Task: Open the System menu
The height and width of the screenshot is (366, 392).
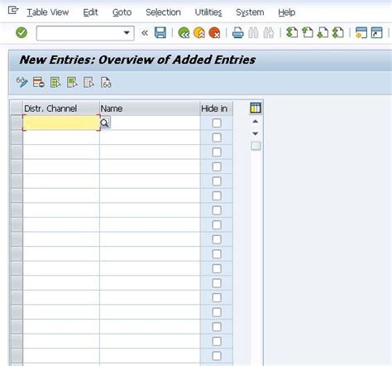Action: tap(250, 12)
